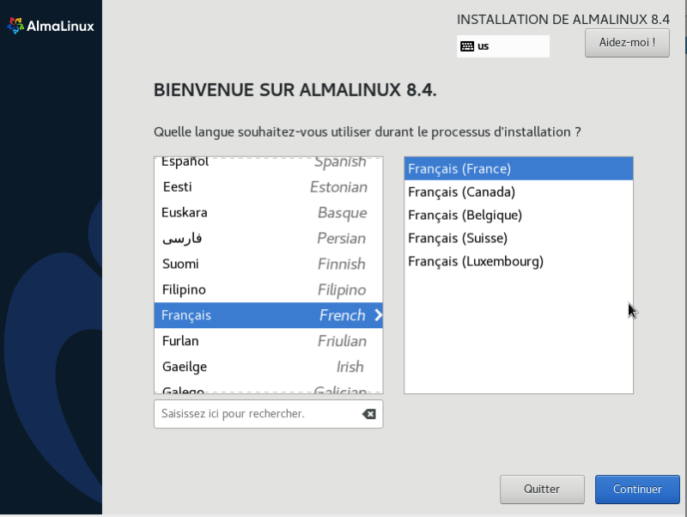
Task: Click the Quitter button
Action: tap(542, 490)
